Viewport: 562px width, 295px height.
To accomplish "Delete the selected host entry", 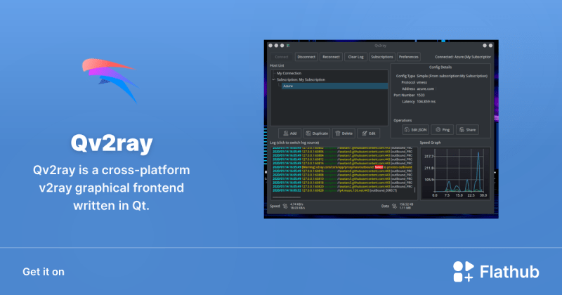I will point(344,133).
